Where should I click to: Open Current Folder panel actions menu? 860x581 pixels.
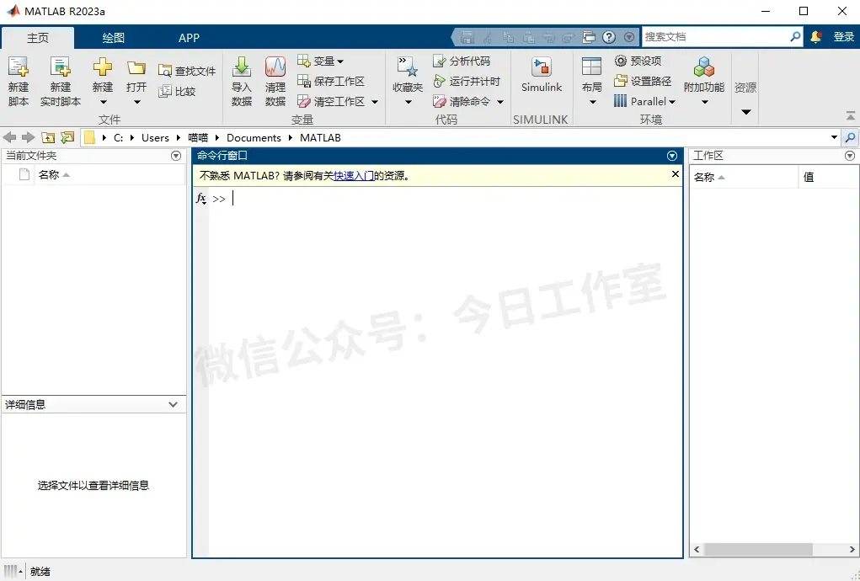click(x=176, y=156)
